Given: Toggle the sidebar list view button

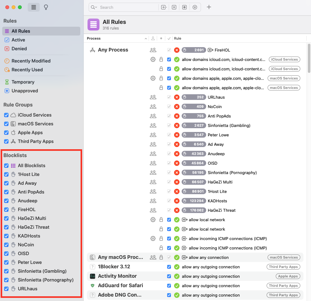Looking at the screenshot, I should click(34, 7).
